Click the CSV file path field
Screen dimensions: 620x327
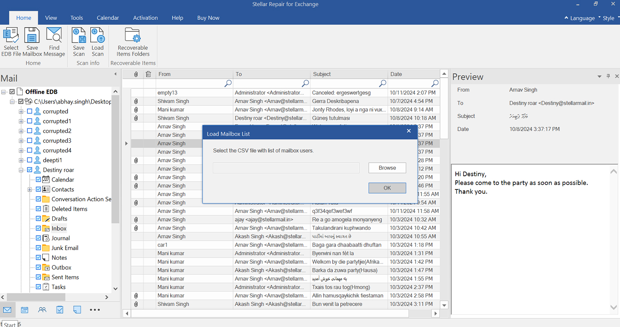pos(286,168)
